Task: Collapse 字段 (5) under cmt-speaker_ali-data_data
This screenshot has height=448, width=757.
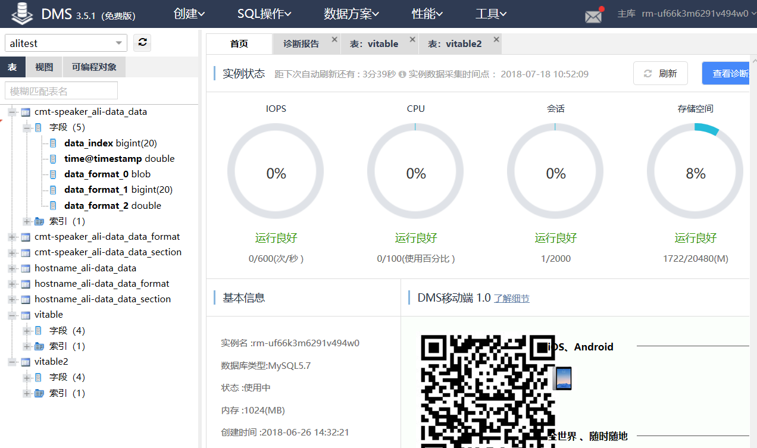Action: (x=26, y=127)
